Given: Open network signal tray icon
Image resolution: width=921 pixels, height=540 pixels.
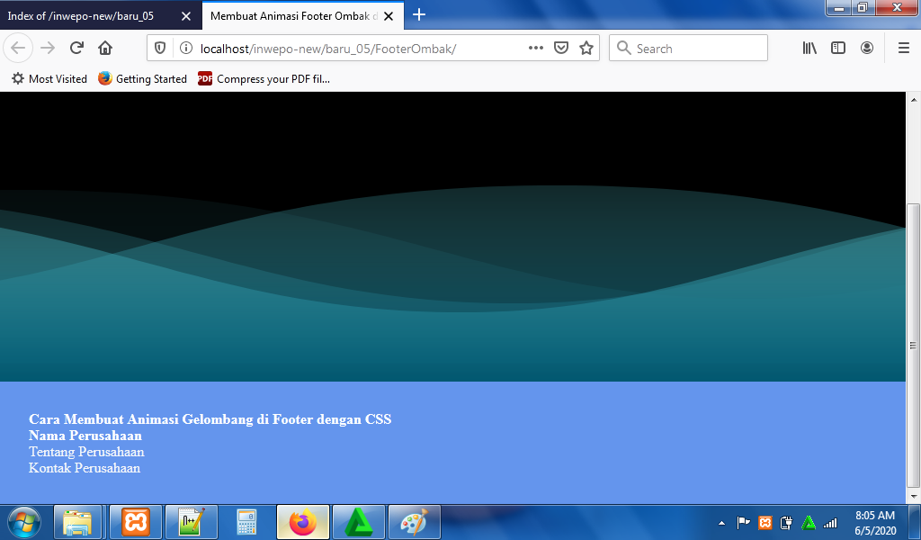Looking at the screenshot, I should [830, 522].
